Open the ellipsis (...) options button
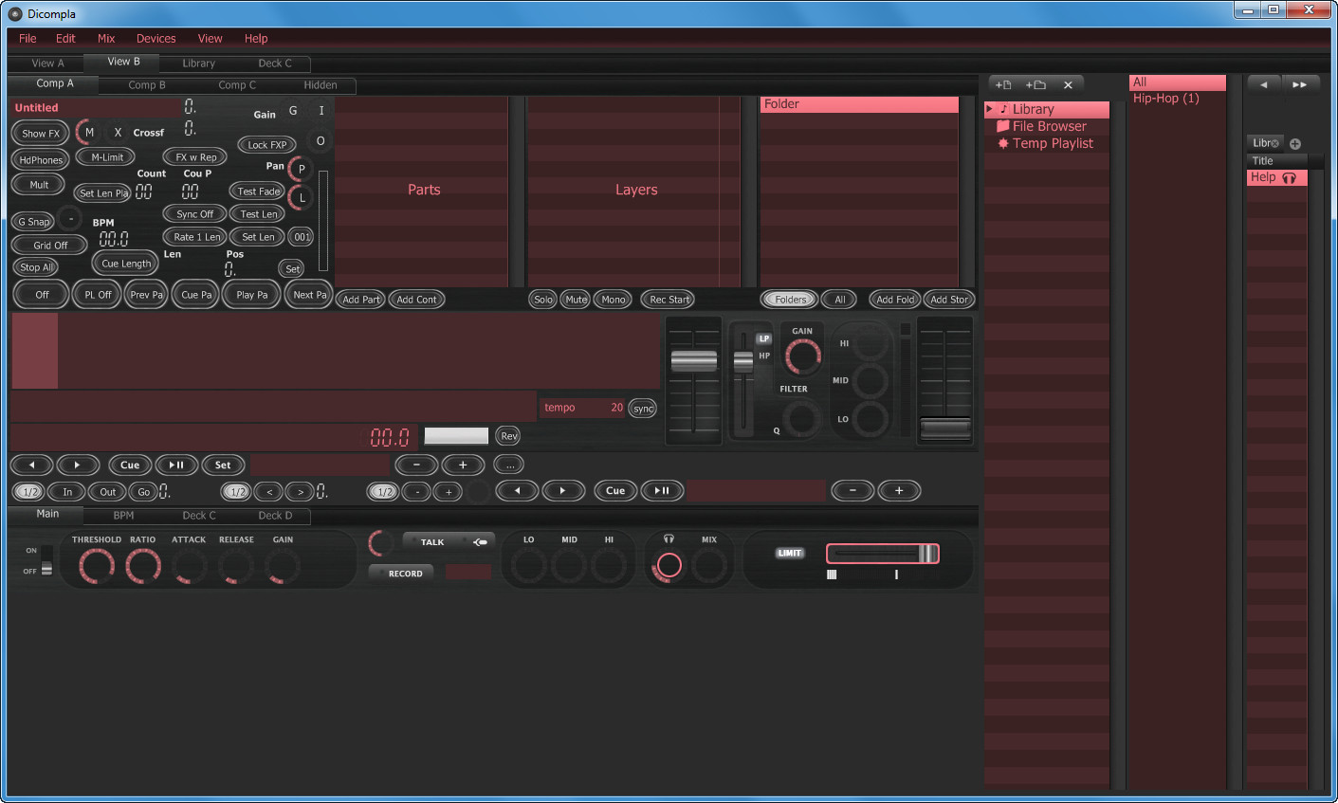Image resolution: width=1338 pixels, height=803 pixels. (x=509, y=465)
